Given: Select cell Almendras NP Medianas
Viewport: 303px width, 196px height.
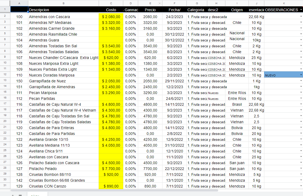Looking at the screenshot, I should tap(63, 23).
